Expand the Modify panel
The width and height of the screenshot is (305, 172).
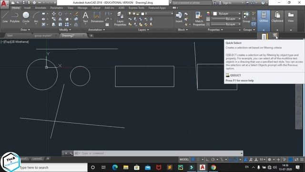pos(65,30)
